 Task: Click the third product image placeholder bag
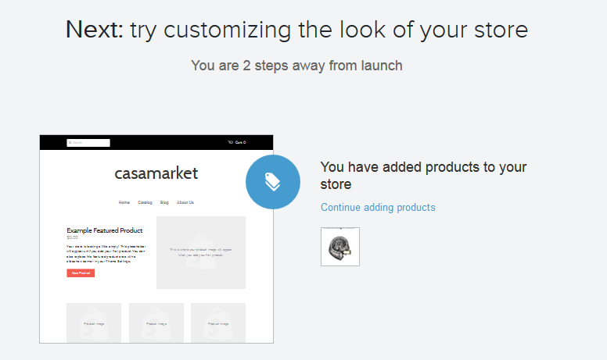[218, 323]
